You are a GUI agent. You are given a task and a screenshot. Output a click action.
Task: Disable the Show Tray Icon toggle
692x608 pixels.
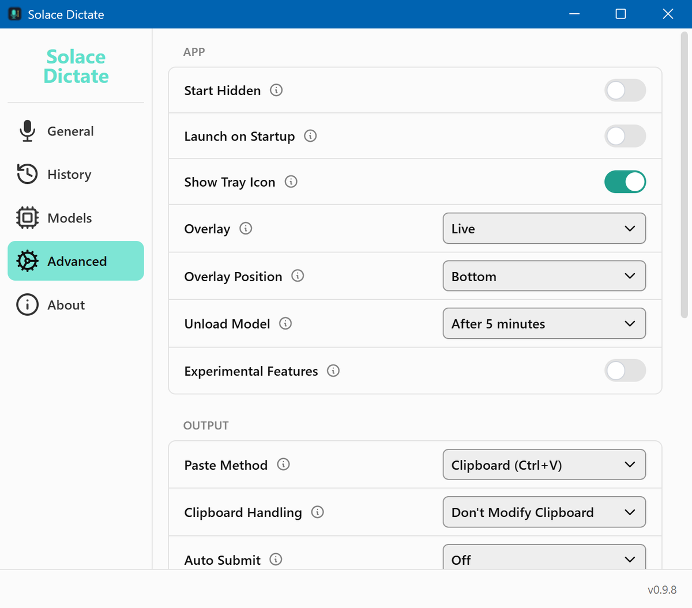[625, 182]
